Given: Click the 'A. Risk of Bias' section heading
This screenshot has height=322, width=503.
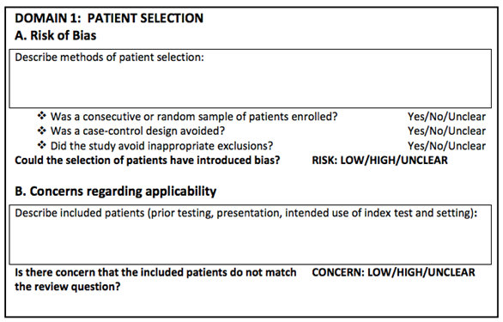Looking at the screenshot, I should [56, 35].
